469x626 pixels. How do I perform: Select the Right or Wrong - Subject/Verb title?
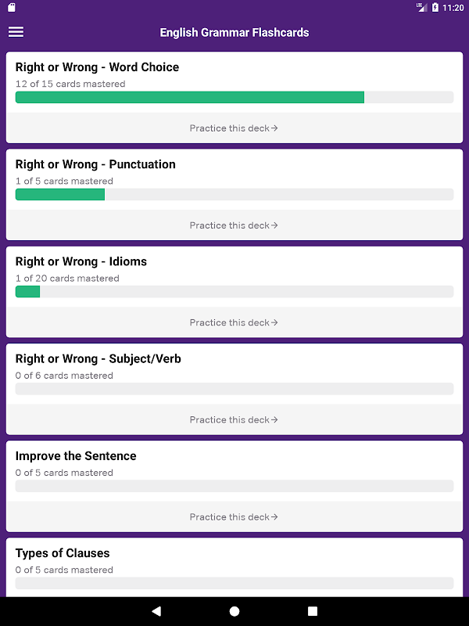point(98,359)
